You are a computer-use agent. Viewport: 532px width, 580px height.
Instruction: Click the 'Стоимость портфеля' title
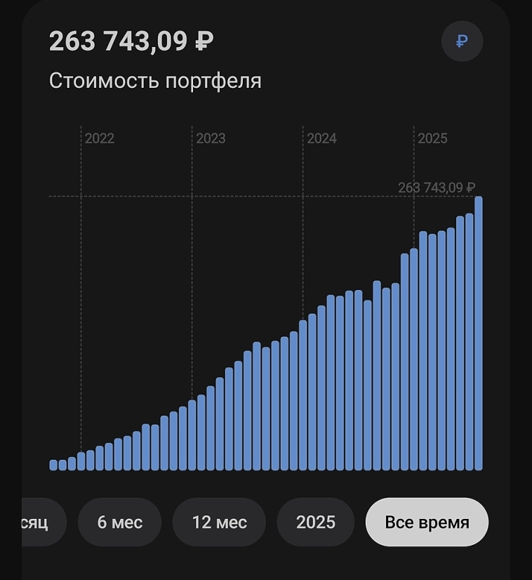point(155,81)
